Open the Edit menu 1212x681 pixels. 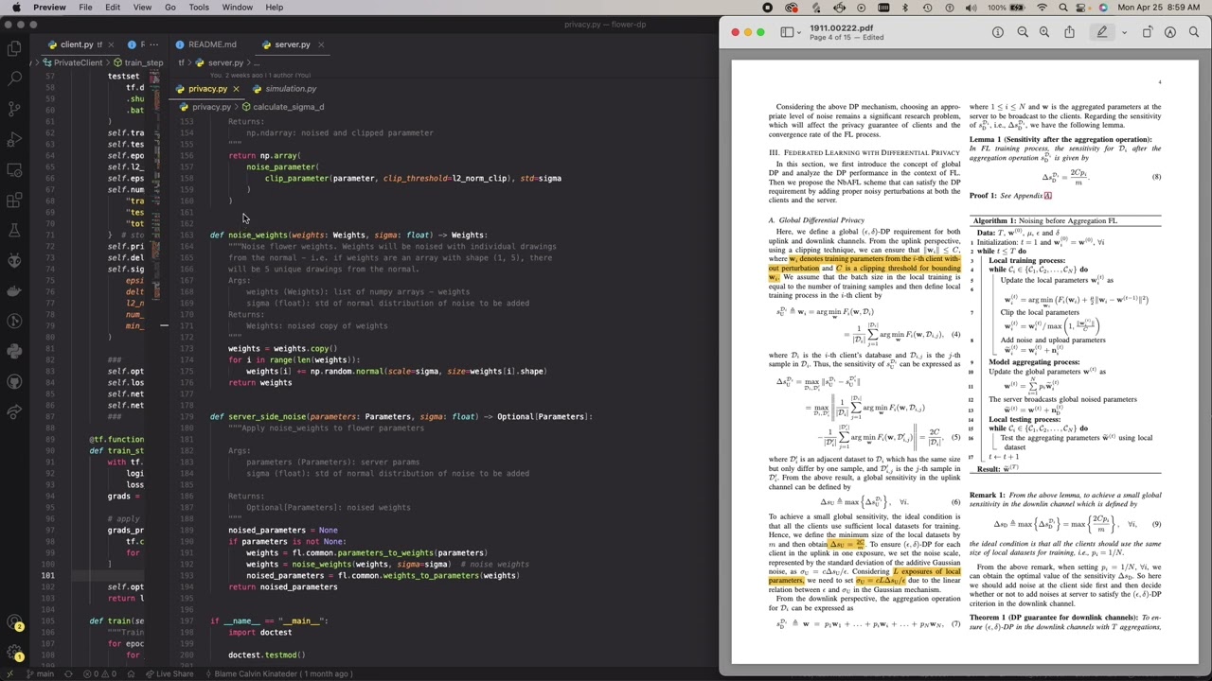pyautogui.click(x=113, y=8)
